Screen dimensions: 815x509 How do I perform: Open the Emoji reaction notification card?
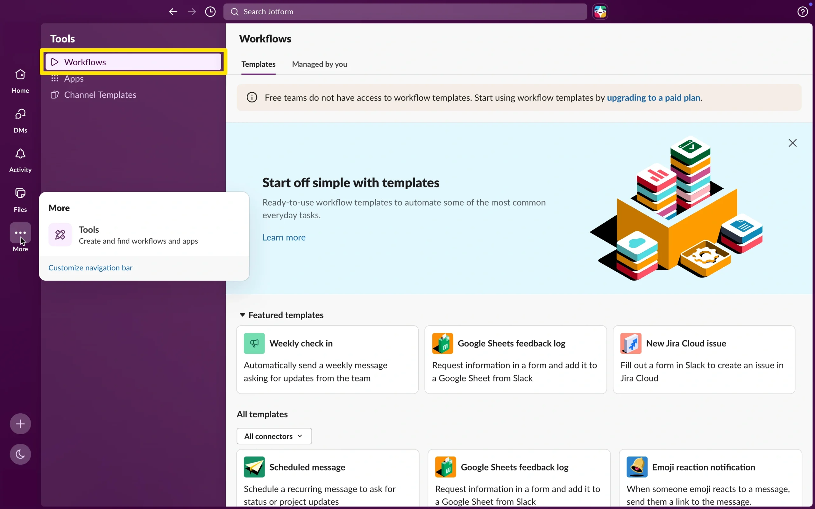(x=710, y=478)
